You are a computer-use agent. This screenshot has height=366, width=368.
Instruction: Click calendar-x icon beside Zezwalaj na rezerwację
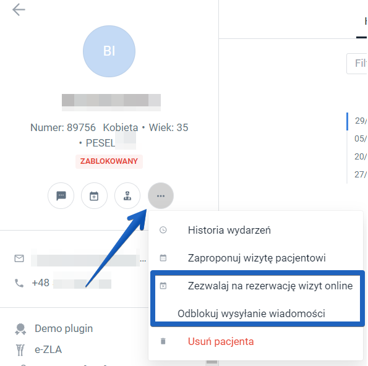(x=163, y=286)
